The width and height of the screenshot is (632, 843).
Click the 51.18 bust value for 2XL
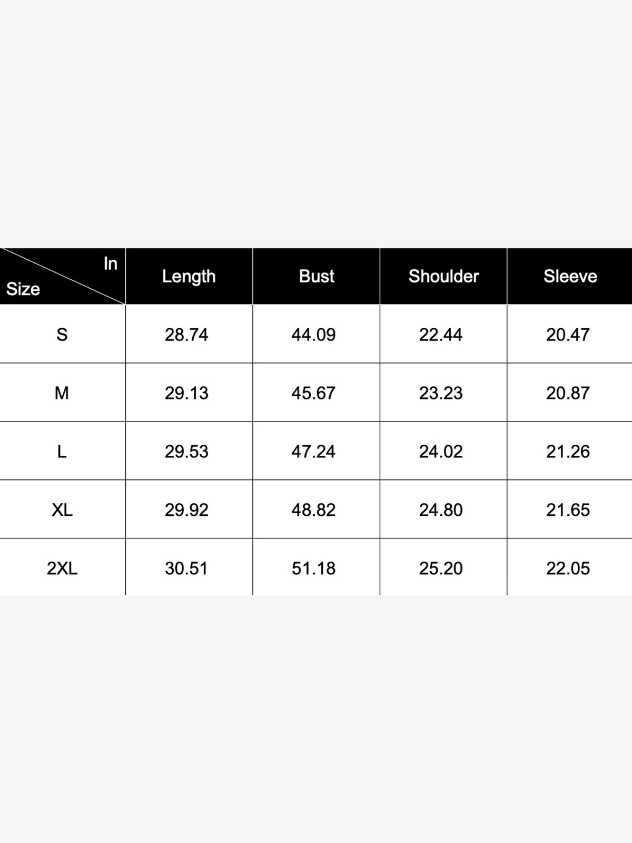pyautogui.click(x=313, y=568)
